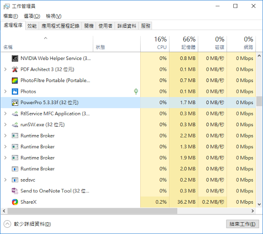263x234 pixels.
Task: Click the ShareX process icon
Action: point(15,202)
